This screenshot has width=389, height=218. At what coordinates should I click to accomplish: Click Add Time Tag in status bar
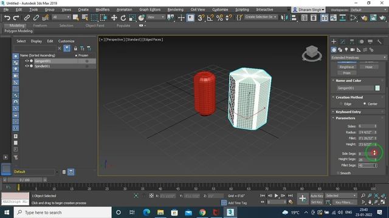(238, 203)
